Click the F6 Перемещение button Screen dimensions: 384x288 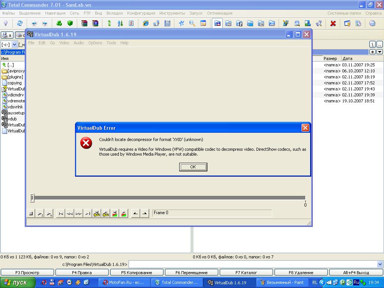[x=192, y=273]
